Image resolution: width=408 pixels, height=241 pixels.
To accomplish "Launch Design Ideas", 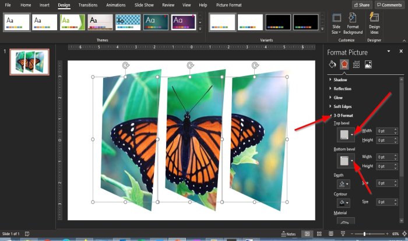I will coord(373,26).
